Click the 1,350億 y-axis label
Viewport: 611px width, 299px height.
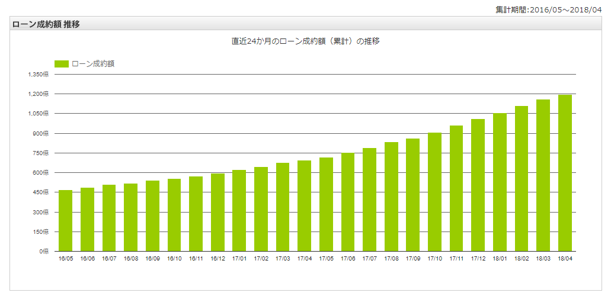pyautogui.click(x=39, y=75)
